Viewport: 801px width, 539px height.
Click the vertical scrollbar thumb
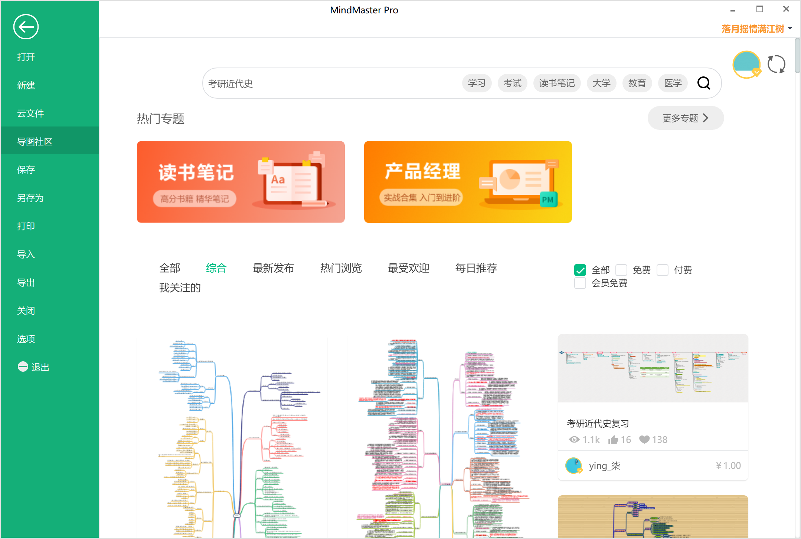[797, 56]
